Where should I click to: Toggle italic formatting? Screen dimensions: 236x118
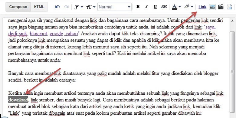coord(147,7)
